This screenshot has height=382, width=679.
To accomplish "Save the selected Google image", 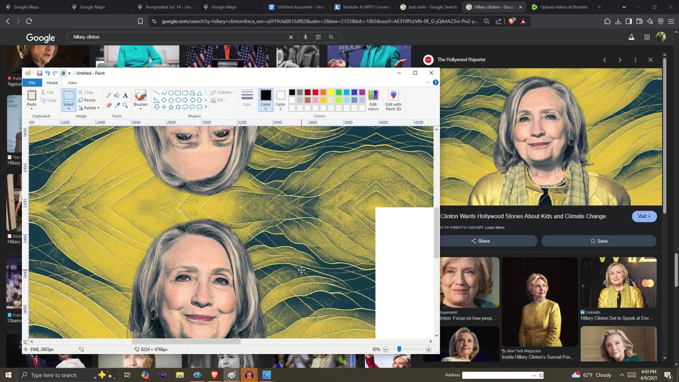I will (599, 241).
